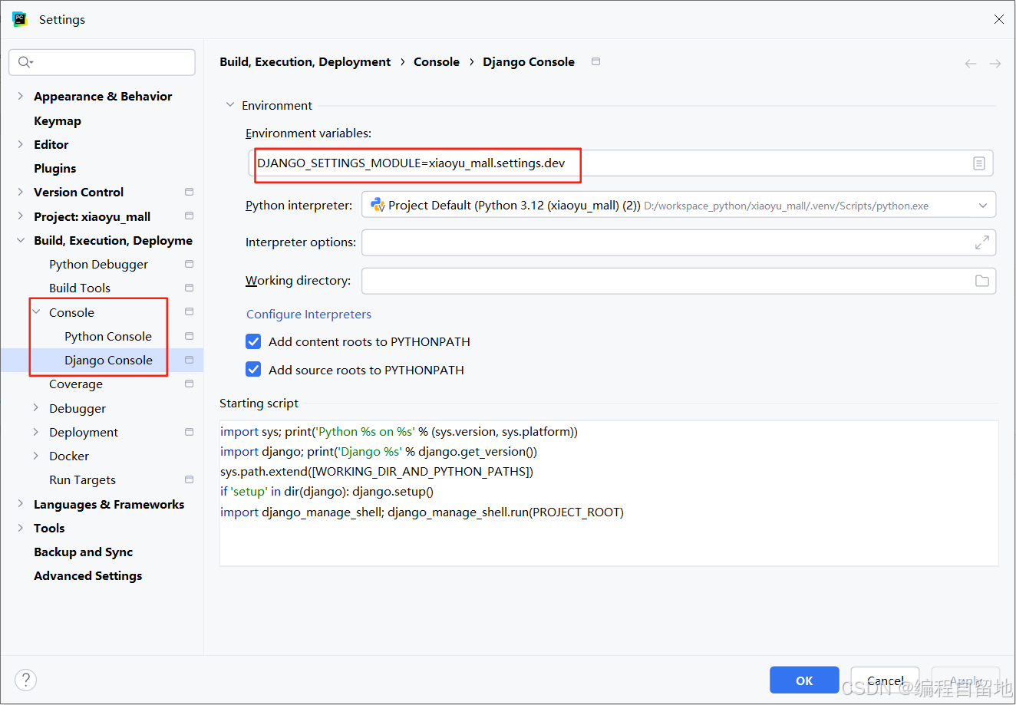Image resolution: width=1016 pixels, height=705 pixels.
Task: Select Django Console settings page
Action: 108,360
